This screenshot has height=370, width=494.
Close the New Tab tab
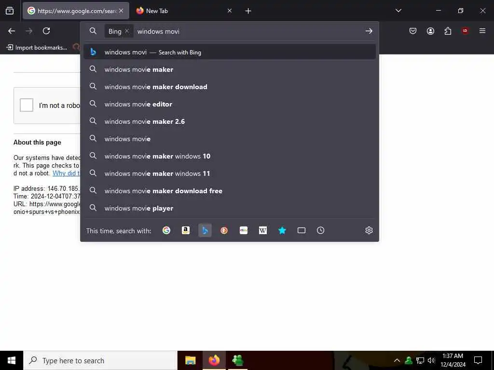click(x=230, y=11)
